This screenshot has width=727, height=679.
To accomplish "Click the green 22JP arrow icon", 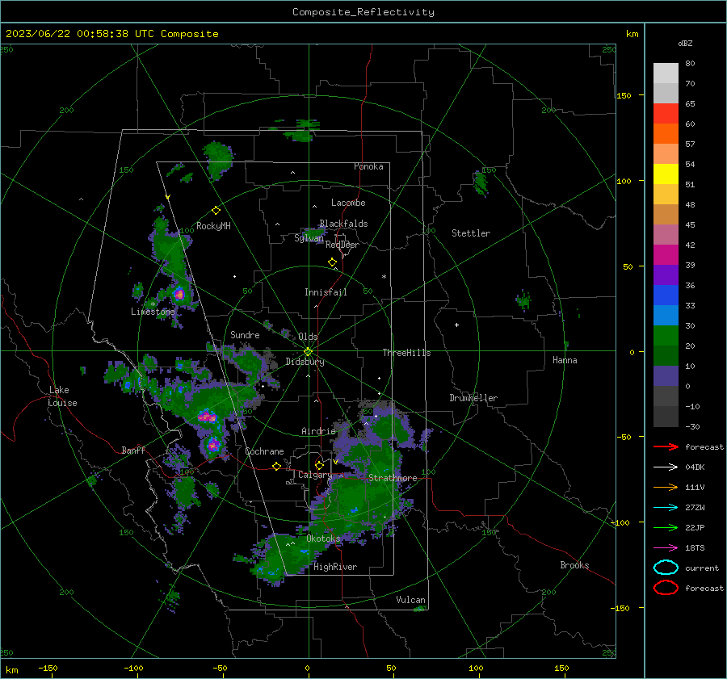I will 666,527.
